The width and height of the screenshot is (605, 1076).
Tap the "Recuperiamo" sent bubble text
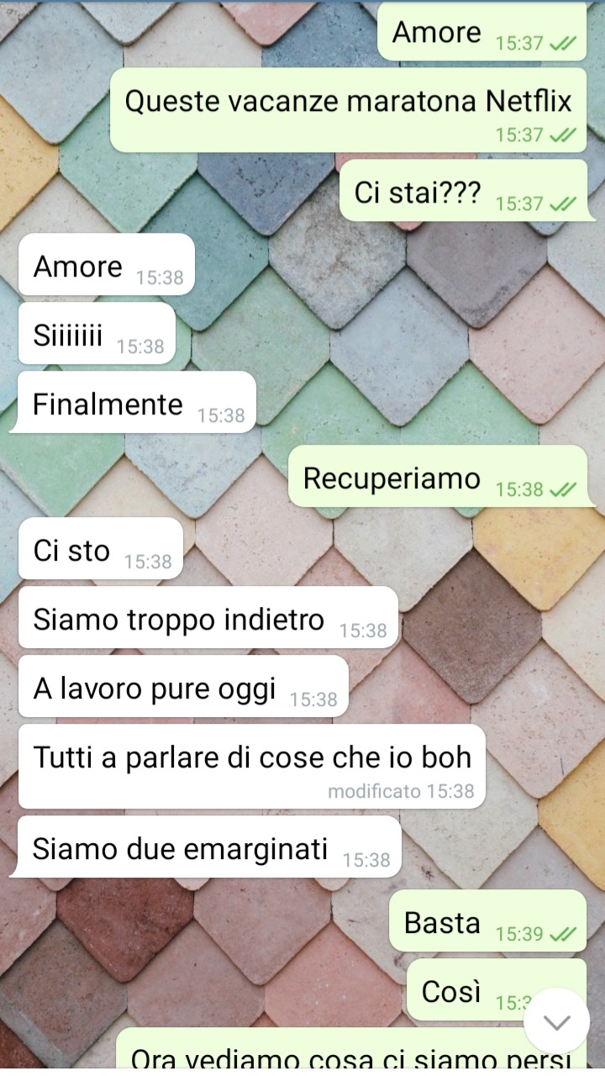(x=392, y=477)
